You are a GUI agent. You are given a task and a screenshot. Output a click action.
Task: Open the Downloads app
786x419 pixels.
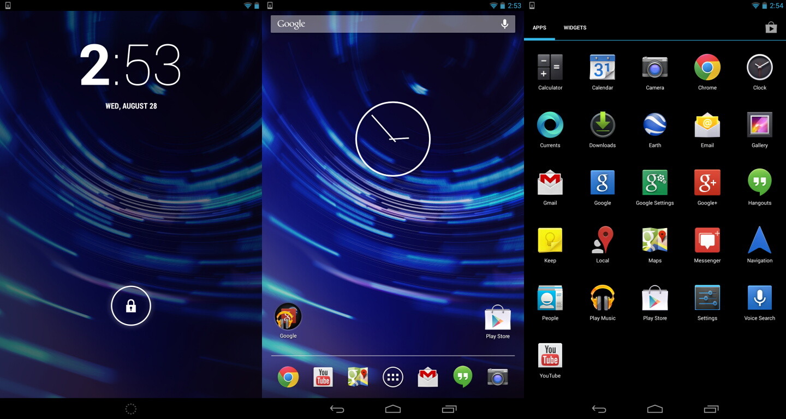[x=603, y=125]
